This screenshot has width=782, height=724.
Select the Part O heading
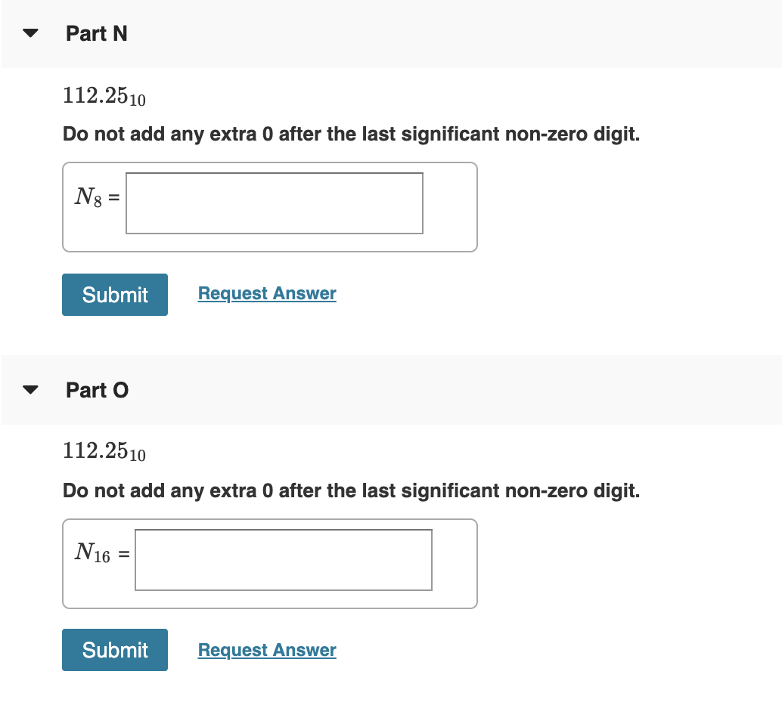click(97, 389)
